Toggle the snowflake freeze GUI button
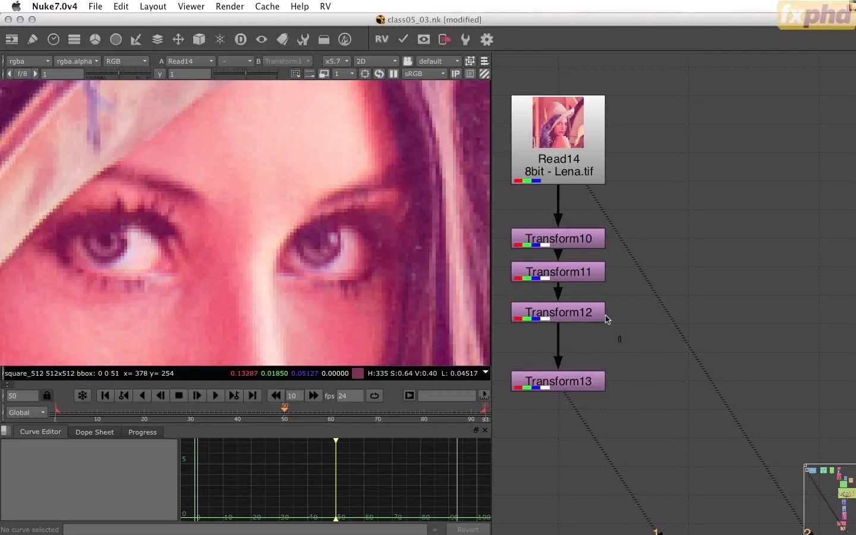 pos(83,396)
